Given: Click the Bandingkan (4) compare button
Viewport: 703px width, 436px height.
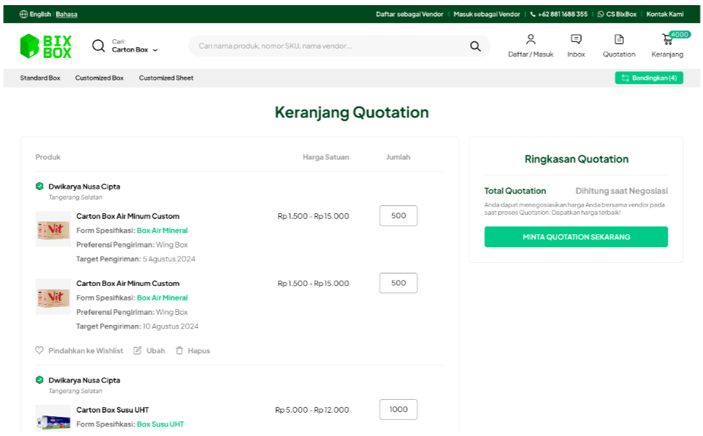Looking at the screenshot, I should pos(649,78).
